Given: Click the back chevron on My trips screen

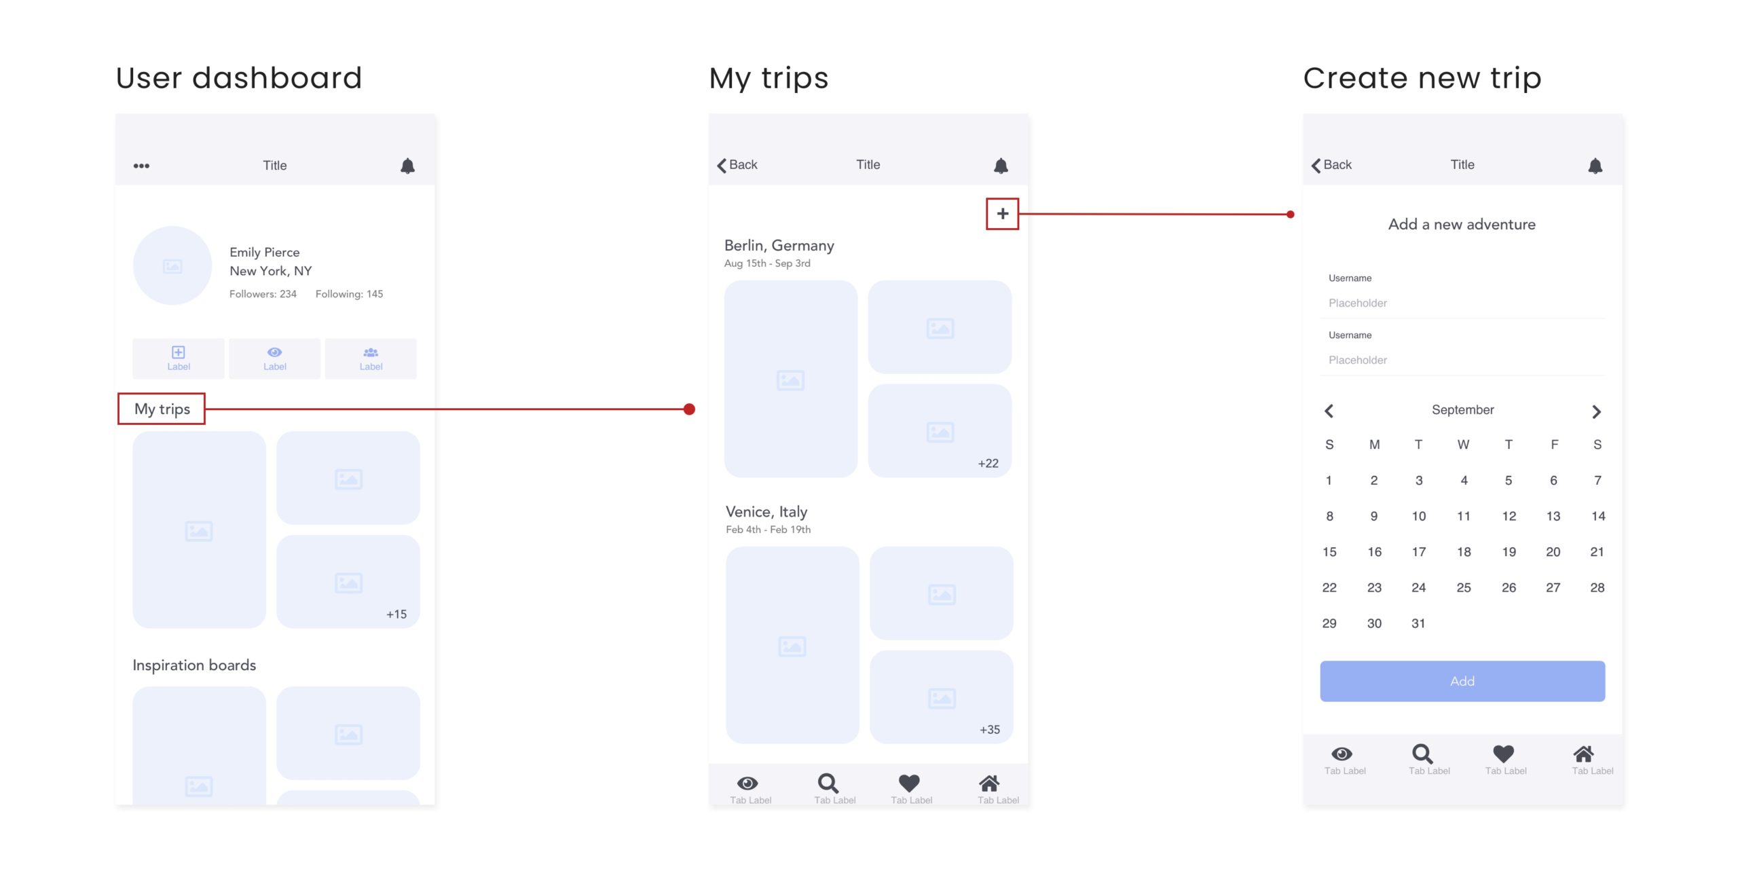Looking at the screenshot, I should click(721, 165).
